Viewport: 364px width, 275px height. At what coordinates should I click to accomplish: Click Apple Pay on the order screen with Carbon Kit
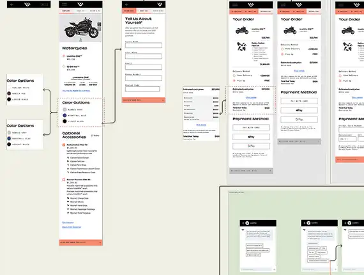pyautogui.click(x=251, y=137)
